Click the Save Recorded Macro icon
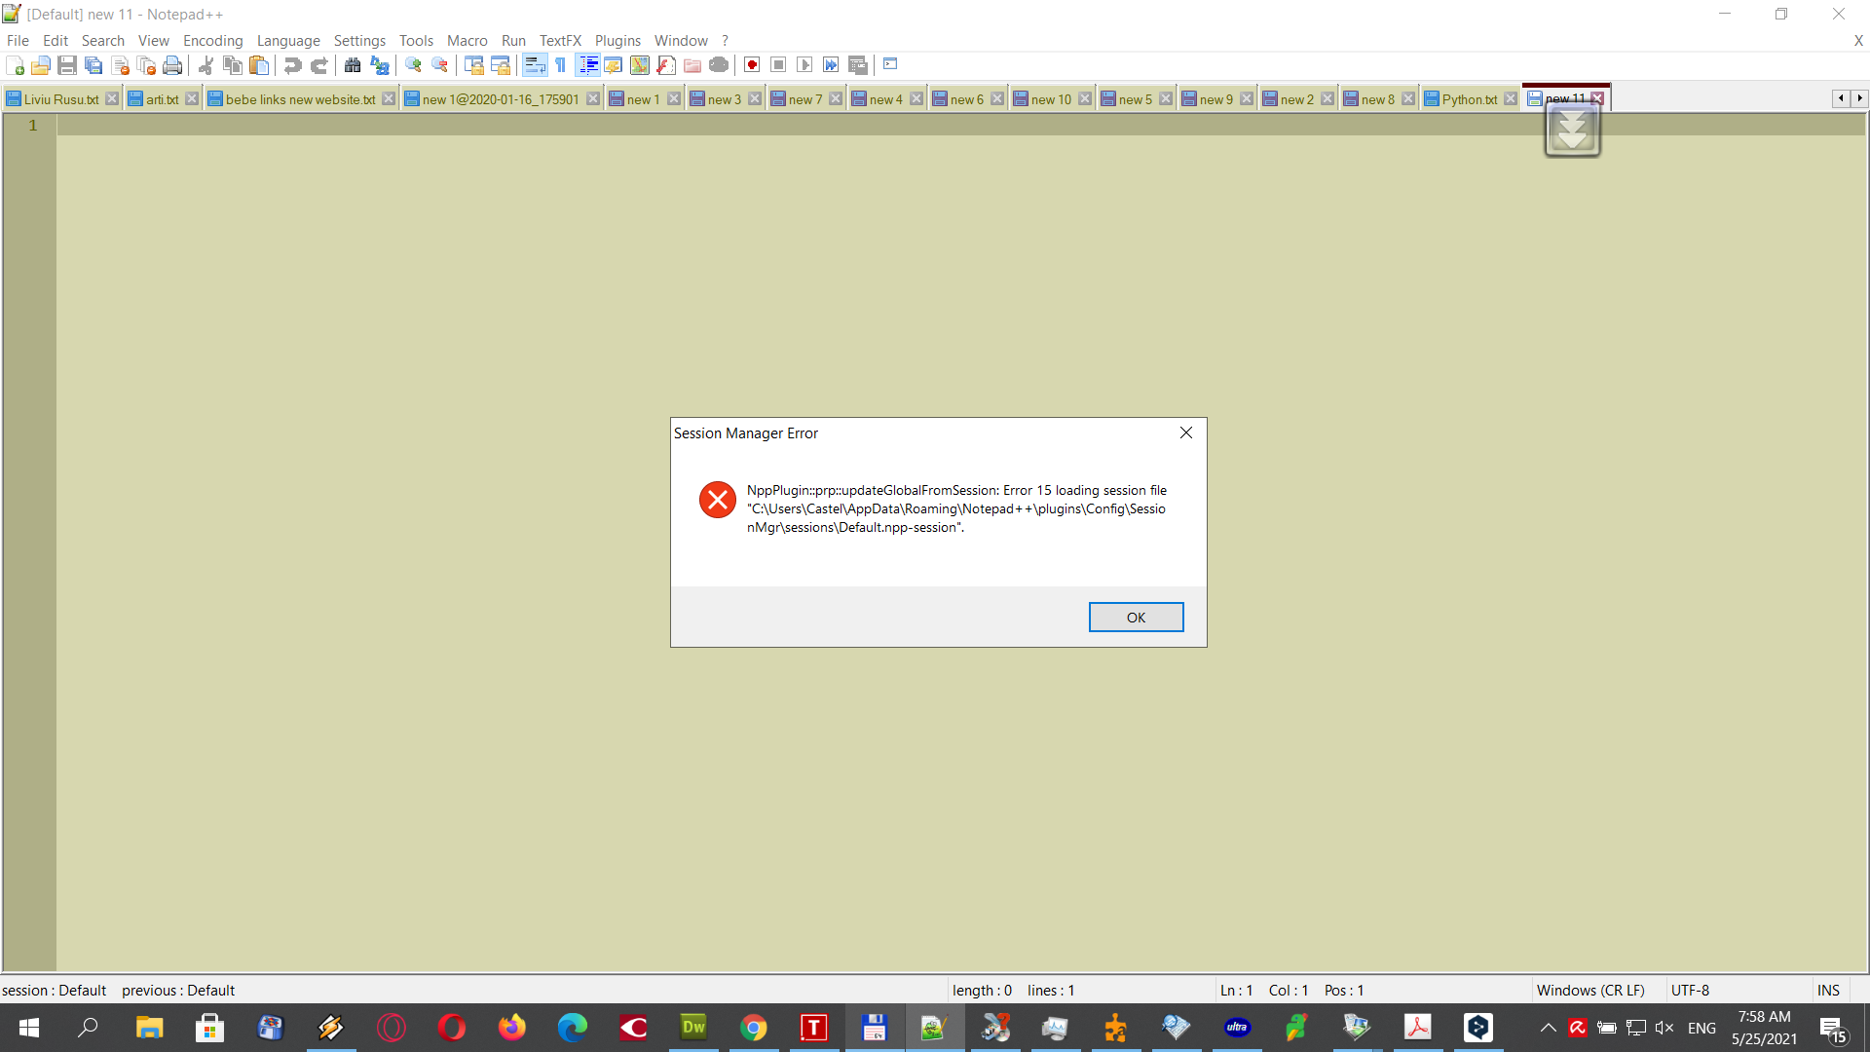 point(858,65)
